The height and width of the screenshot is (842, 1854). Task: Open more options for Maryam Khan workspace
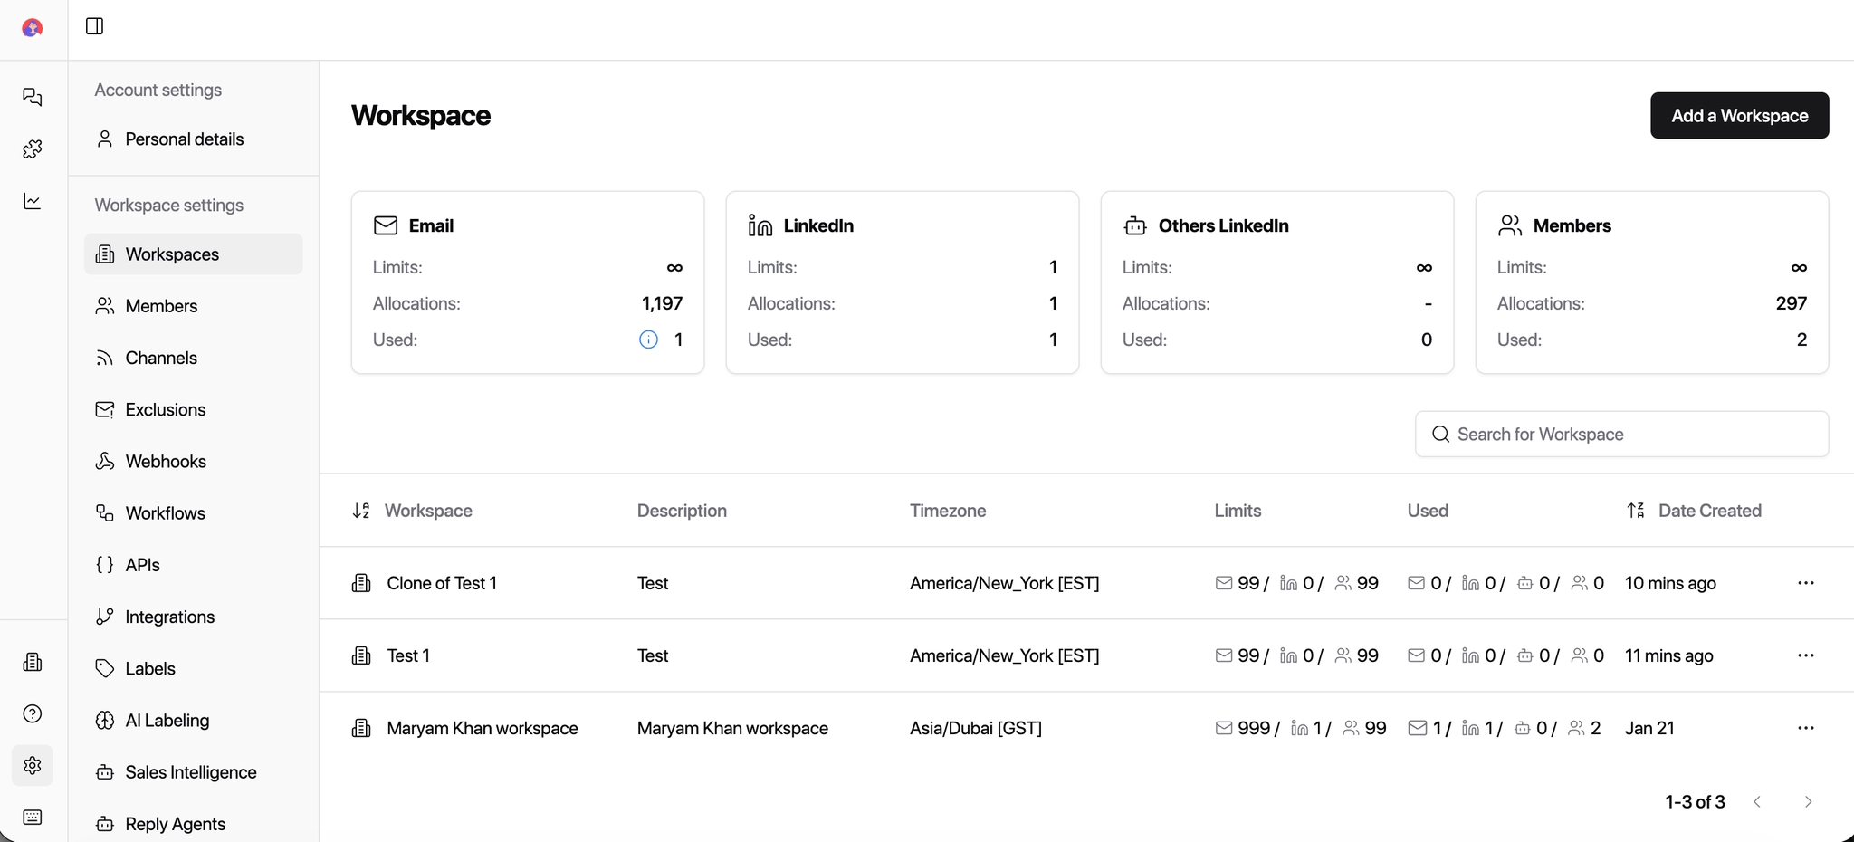click(x=1805, y=728)
